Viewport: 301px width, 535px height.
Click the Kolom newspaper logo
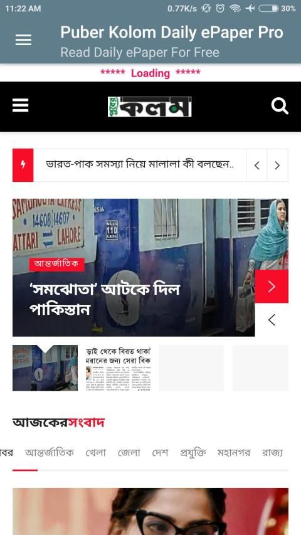point(149,107)
